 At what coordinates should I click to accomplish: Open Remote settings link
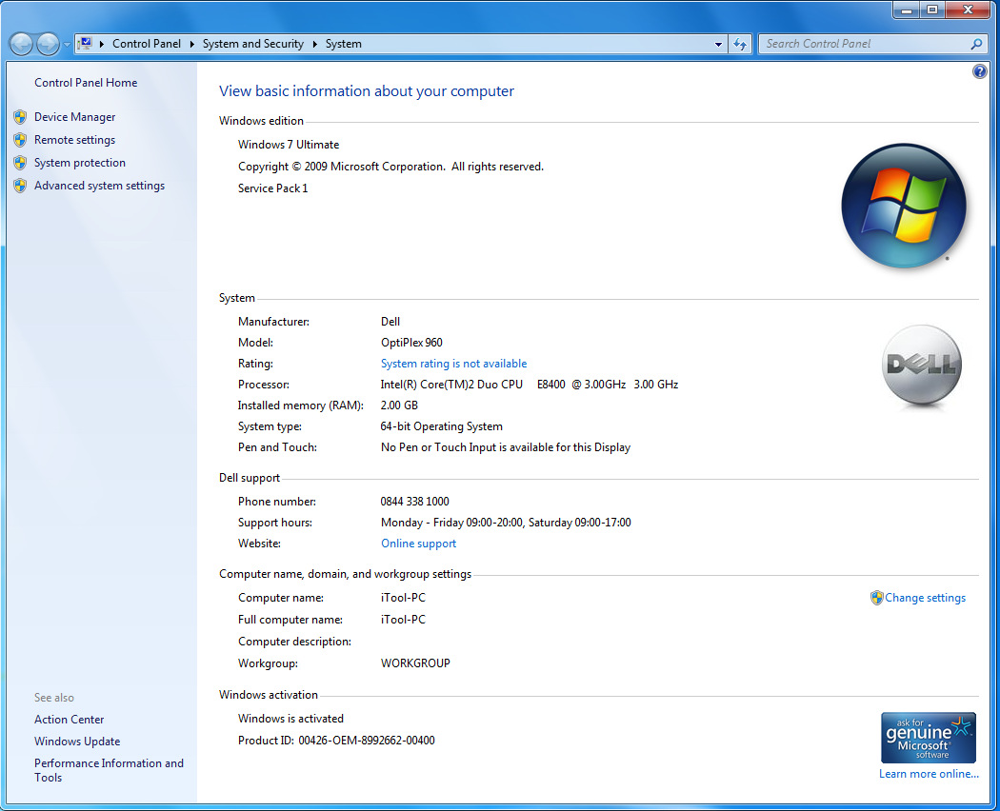pos(74,140)
